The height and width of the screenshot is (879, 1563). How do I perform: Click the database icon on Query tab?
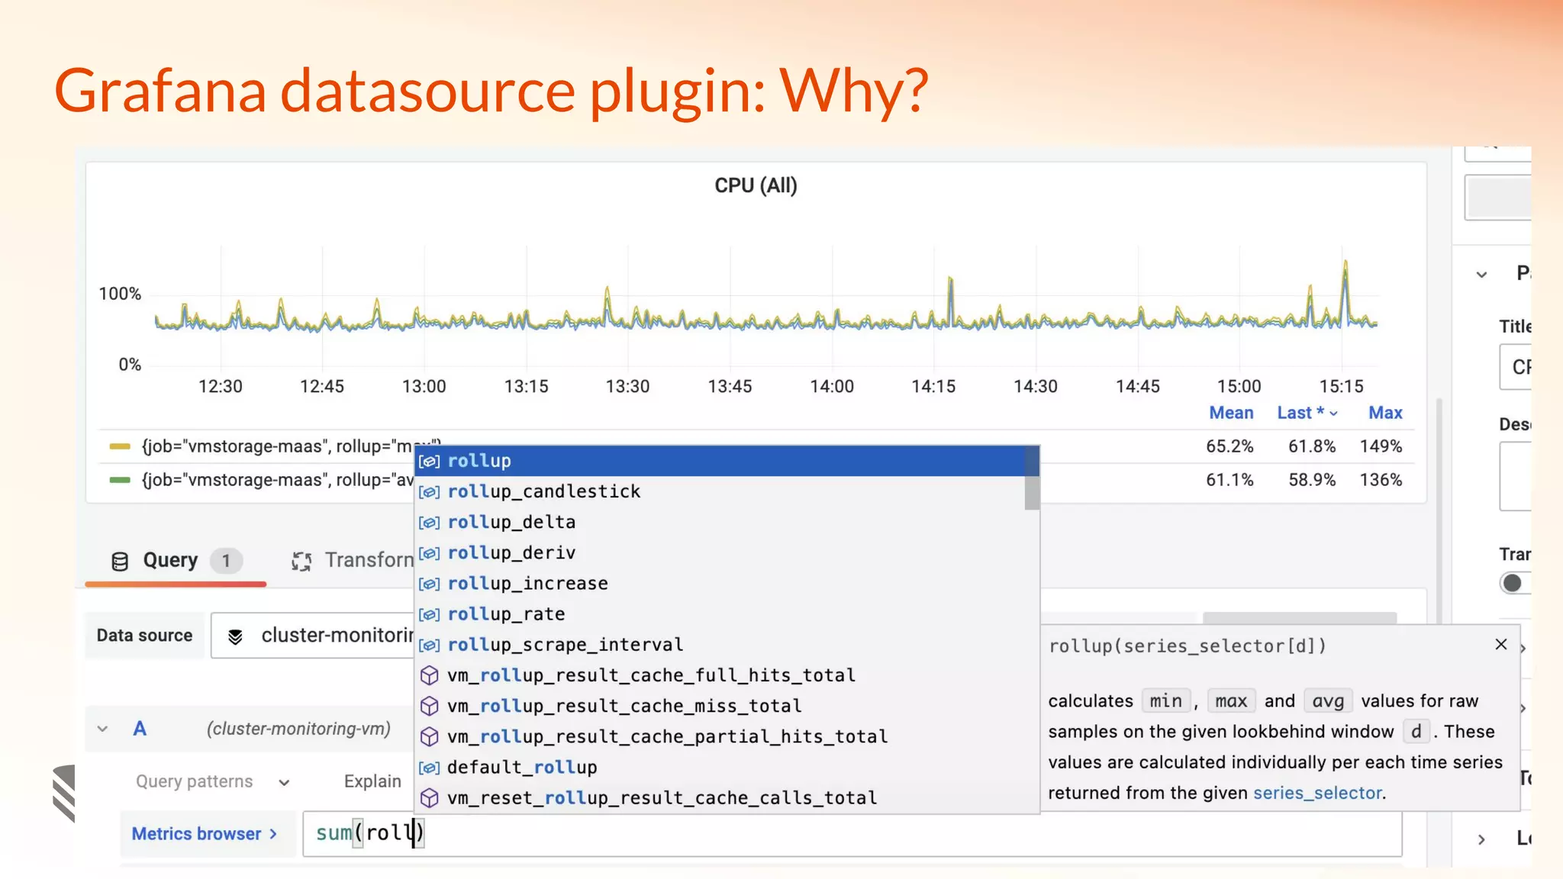coord(120,562)
